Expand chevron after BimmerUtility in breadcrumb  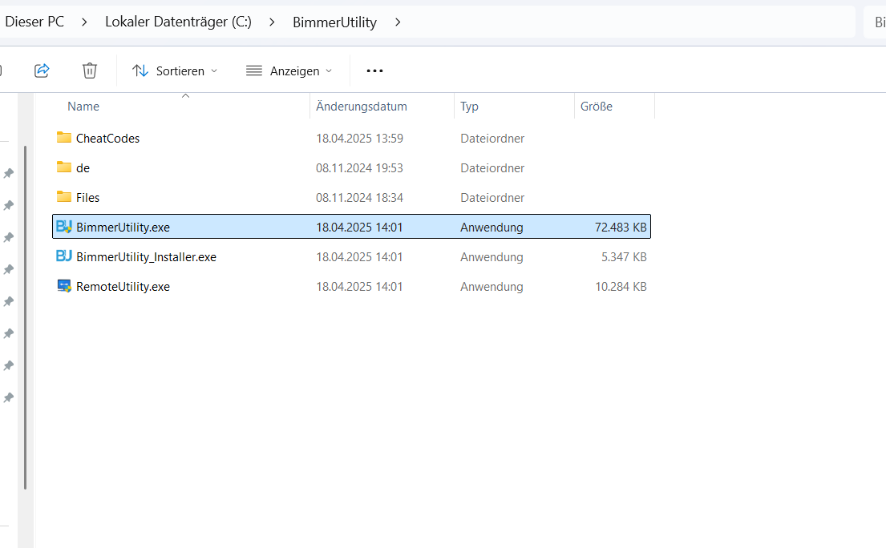coord(398,22)
